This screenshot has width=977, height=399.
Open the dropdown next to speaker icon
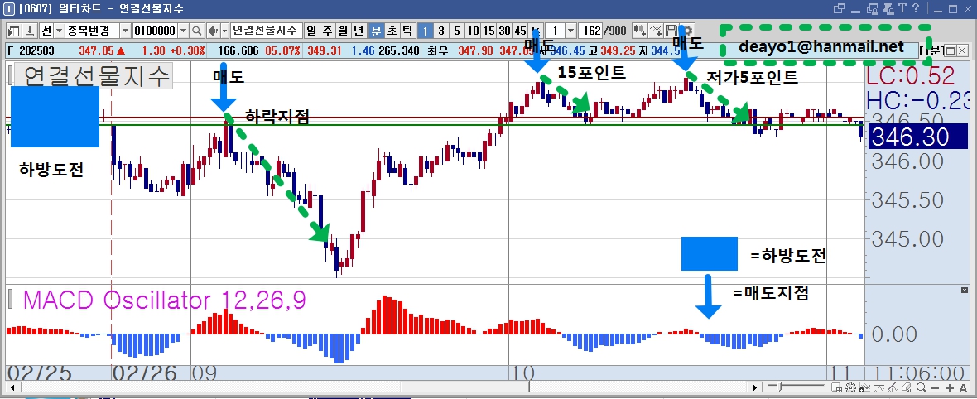[x=225, y=31]
